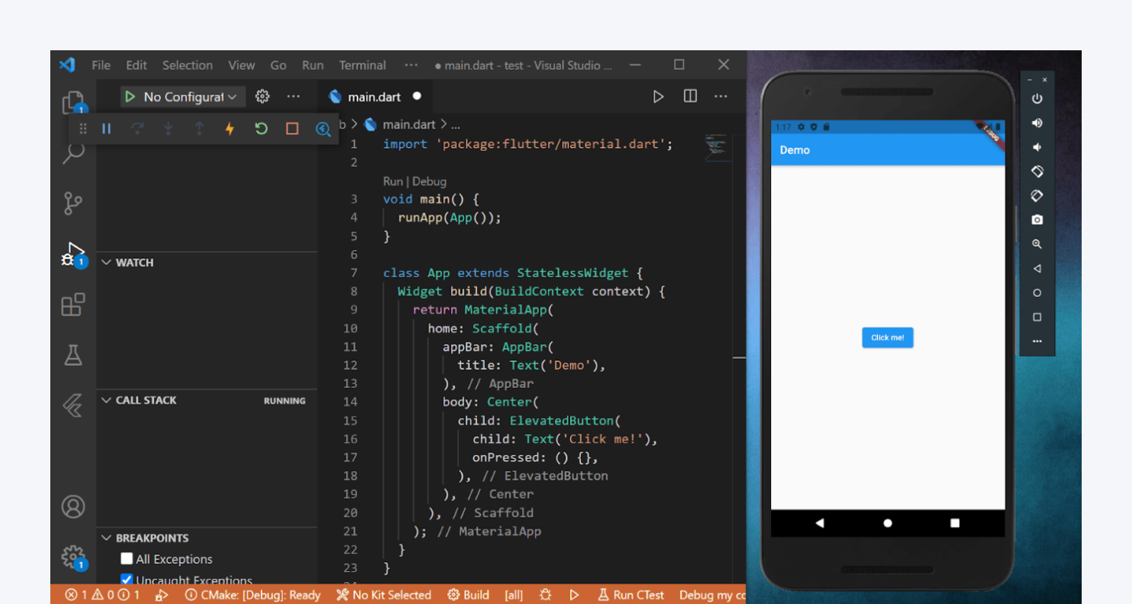Select the main.dart editor tab

click(x=375, y=96)
